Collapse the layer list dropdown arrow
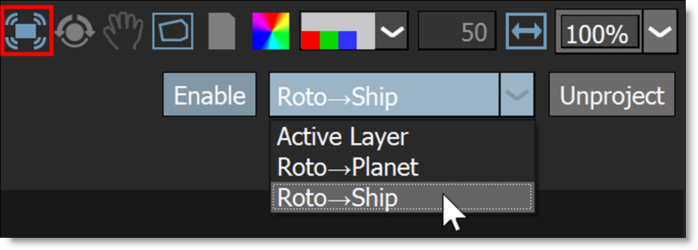Image resolution: width=698 pixels, height=250 pixels. tap(518, 94)
